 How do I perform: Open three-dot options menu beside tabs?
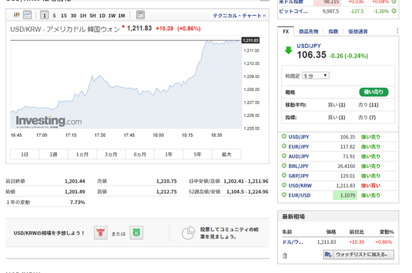click(x=397, y=31)
